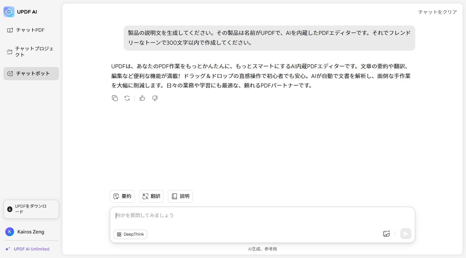Like the response with thumbs up

[x=142, y=98]
